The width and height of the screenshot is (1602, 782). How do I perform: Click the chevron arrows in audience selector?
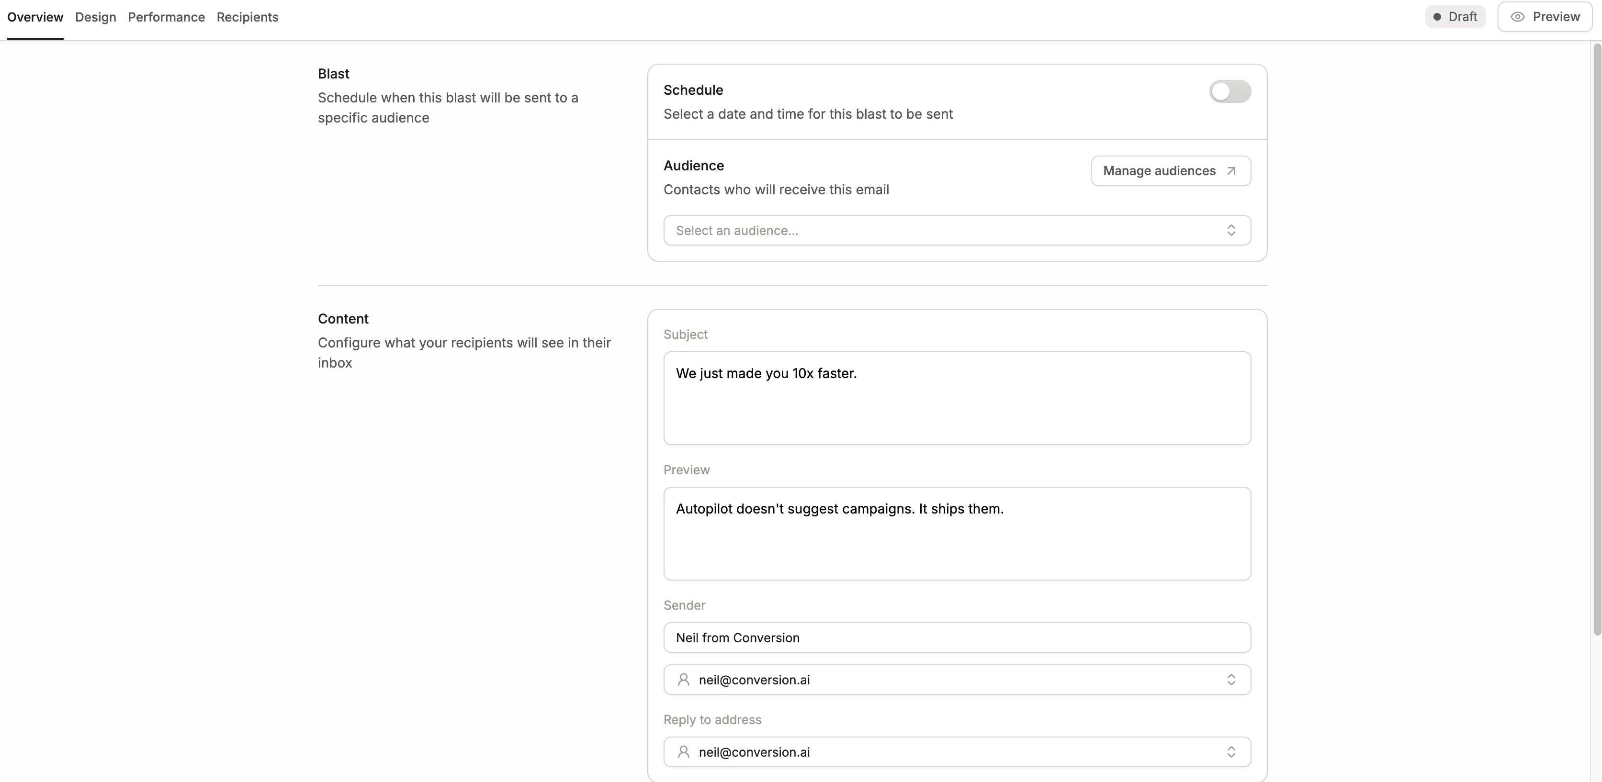[x=1231, y=231]
